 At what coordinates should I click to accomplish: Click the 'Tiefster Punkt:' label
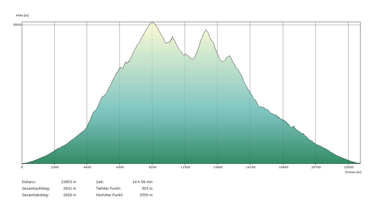point(109,188)
